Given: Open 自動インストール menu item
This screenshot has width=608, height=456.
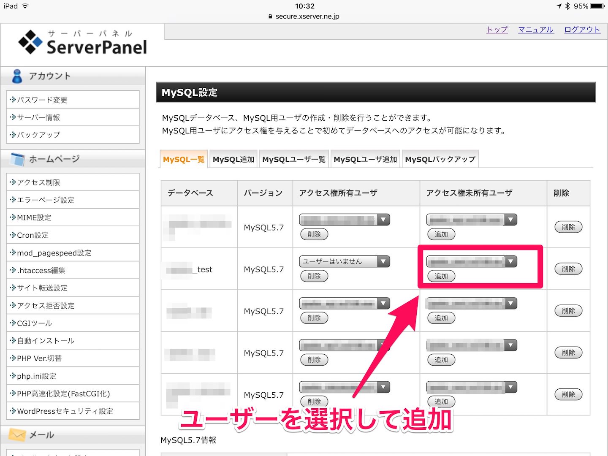Looking at the screenshot, I should (x=73, y=341).
